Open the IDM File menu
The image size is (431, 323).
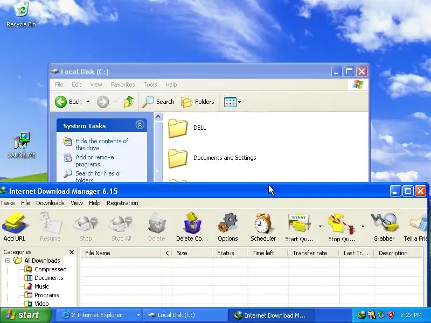pyautogui.click(x=25, y=203)
